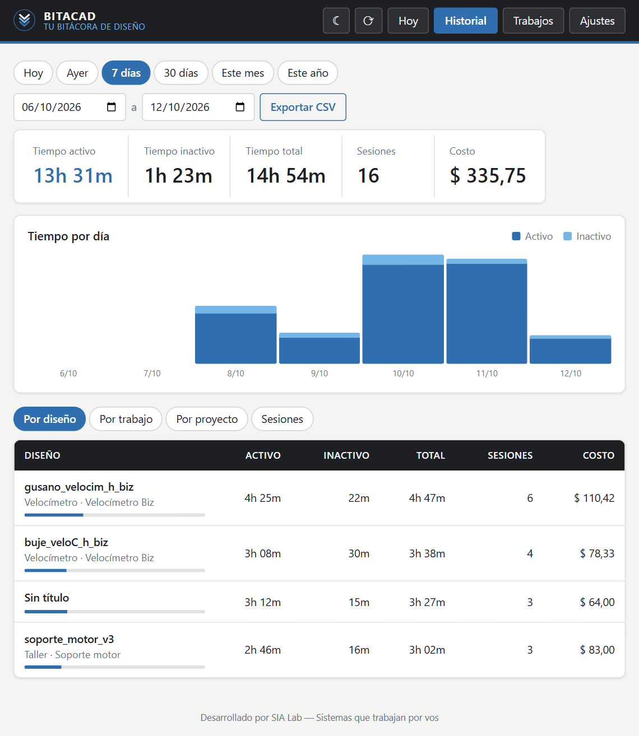Click the 8/10 bar in chart
The height and width of the screenshot is (736, 639).
(x=236, y=335)
